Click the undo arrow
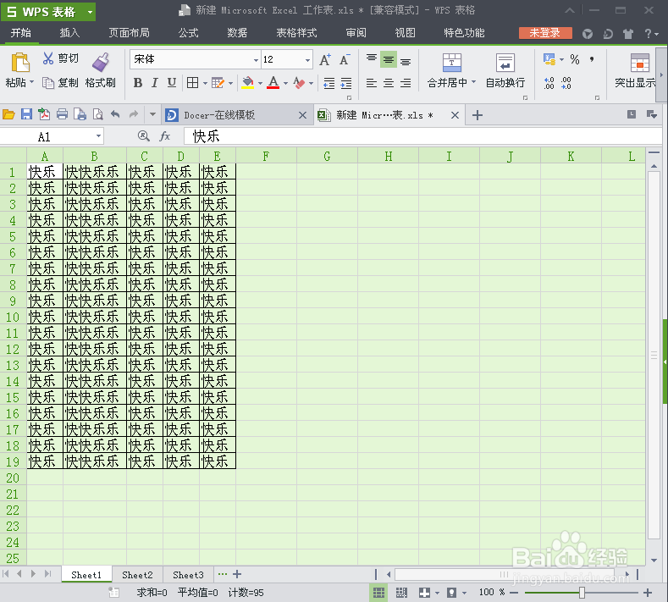 pyautogui.click(x=115, y=114)
